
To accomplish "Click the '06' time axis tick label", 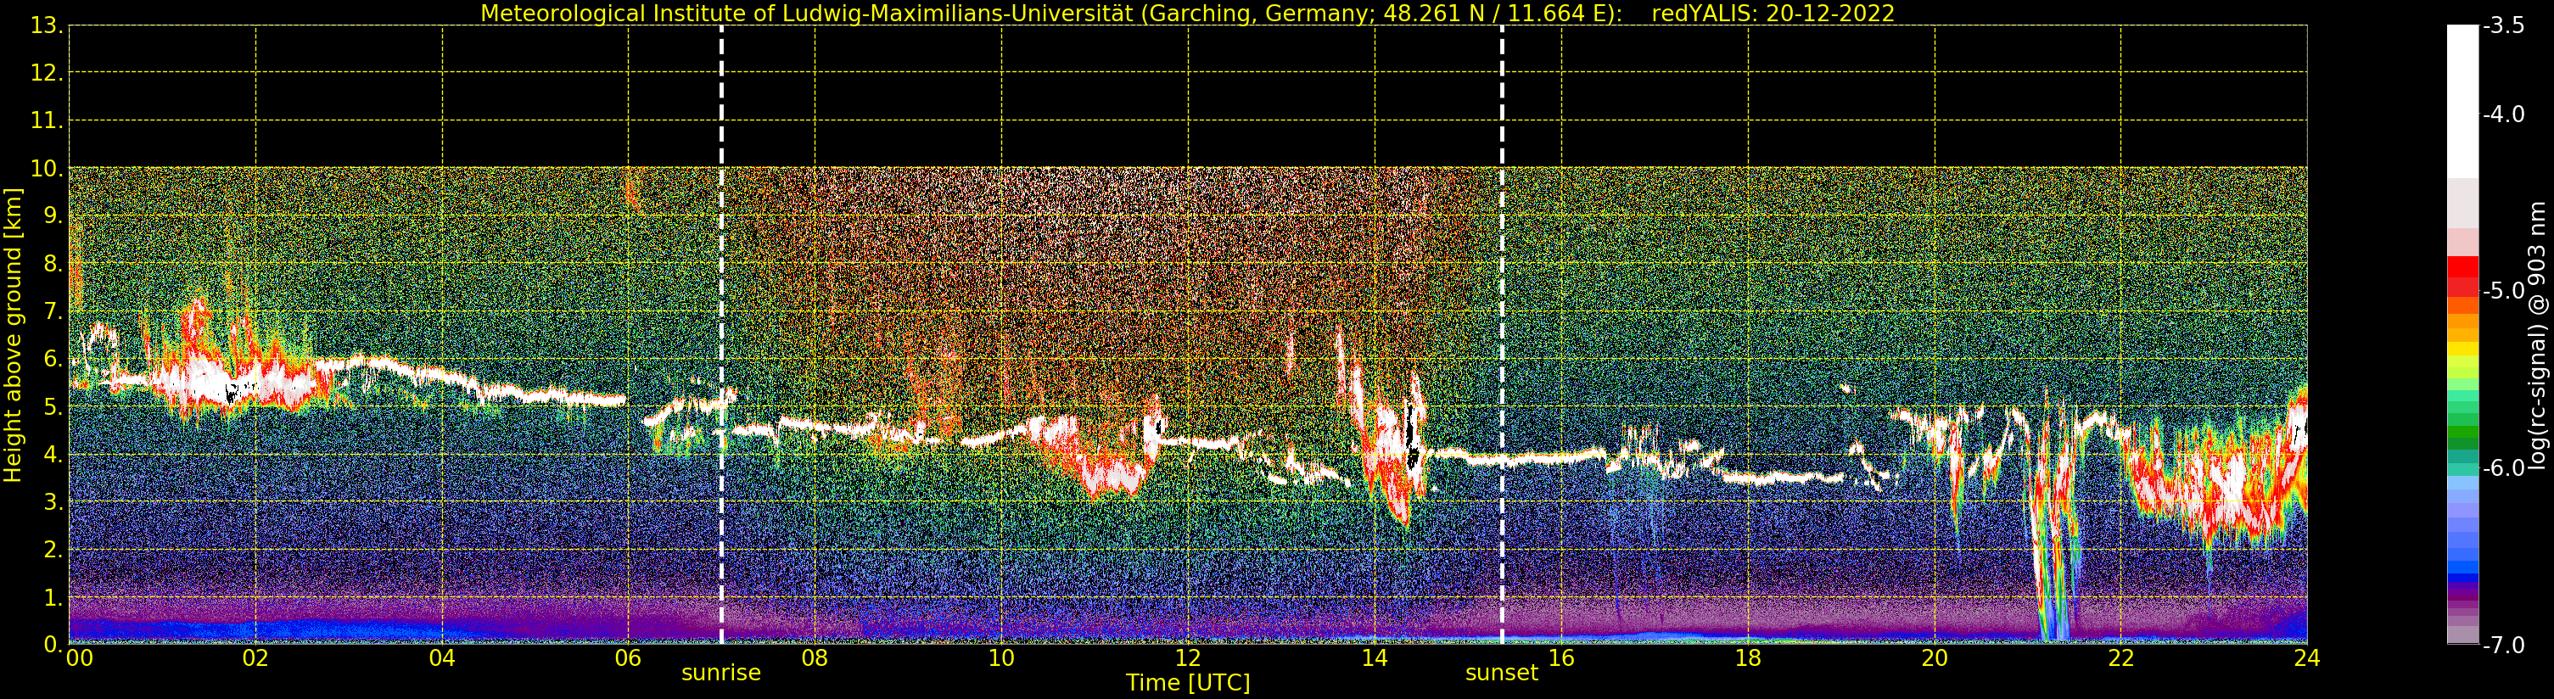I will pyautogui.click(x=629, y=658).
